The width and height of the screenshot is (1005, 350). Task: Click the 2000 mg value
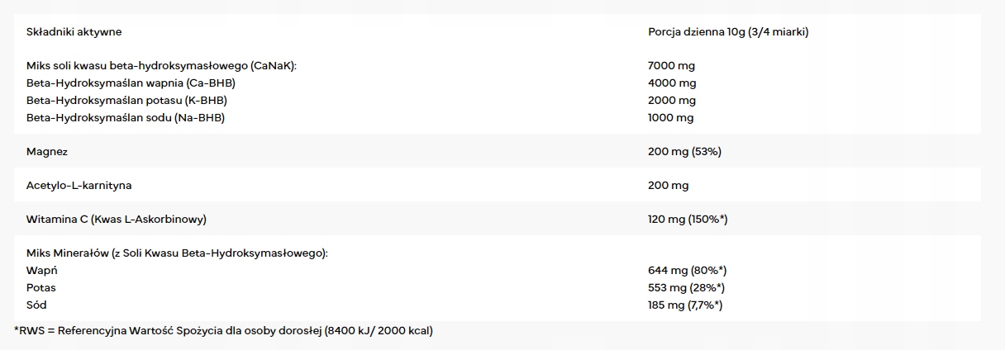tap(673, 100)
